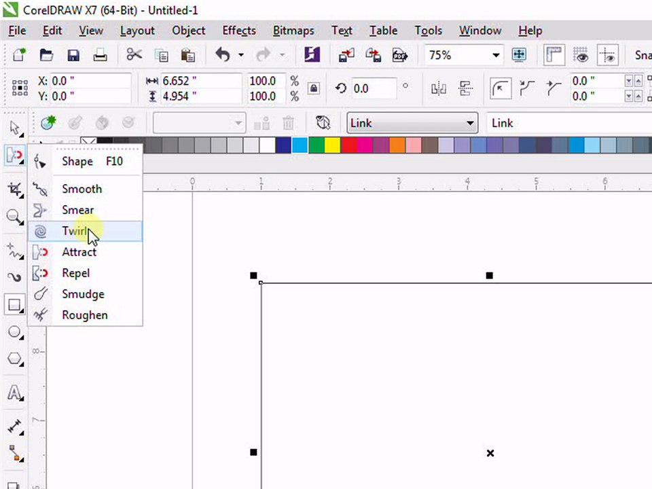Image resolution: width=652 pixels, height=489 pixels.
Task: Select the Text tool A icon
Action: (14, 393)
